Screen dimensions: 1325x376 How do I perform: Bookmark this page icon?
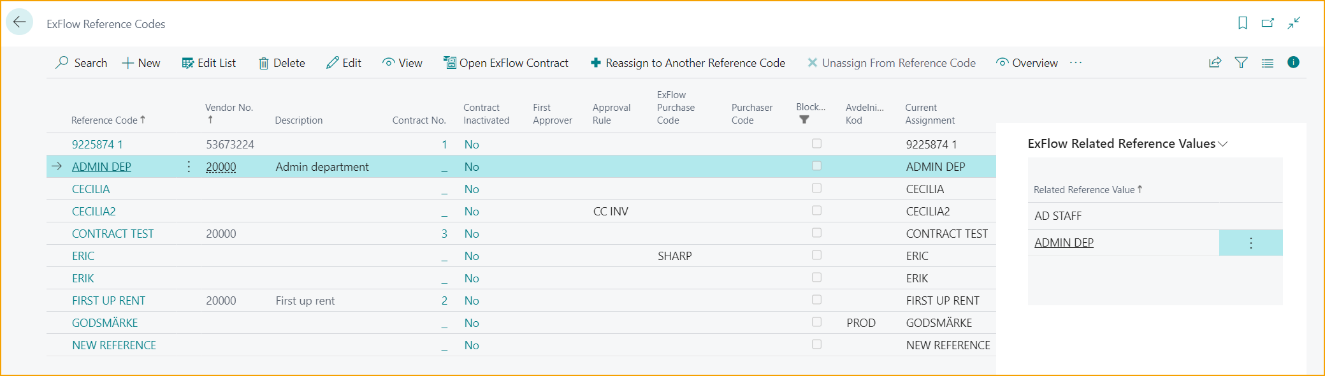point(1242,23)
